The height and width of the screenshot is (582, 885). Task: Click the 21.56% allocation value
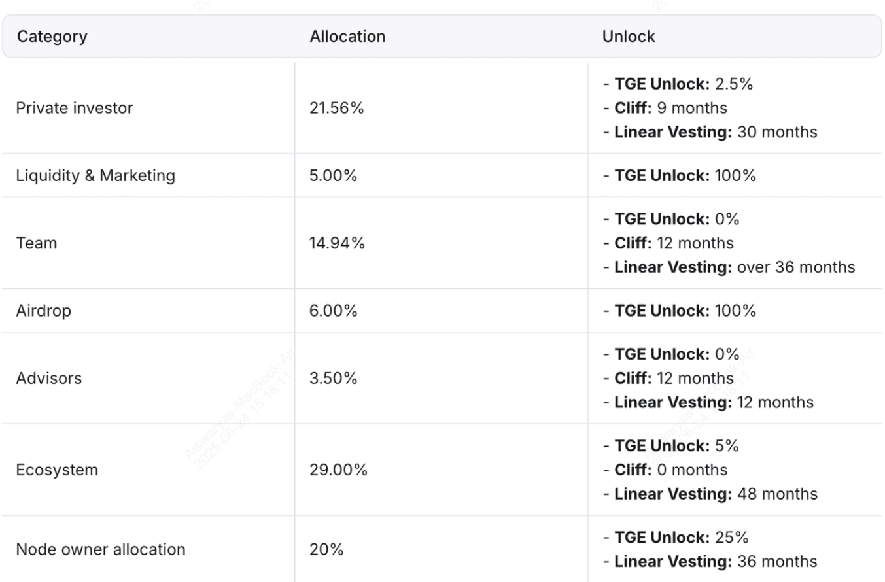(336, 108)
